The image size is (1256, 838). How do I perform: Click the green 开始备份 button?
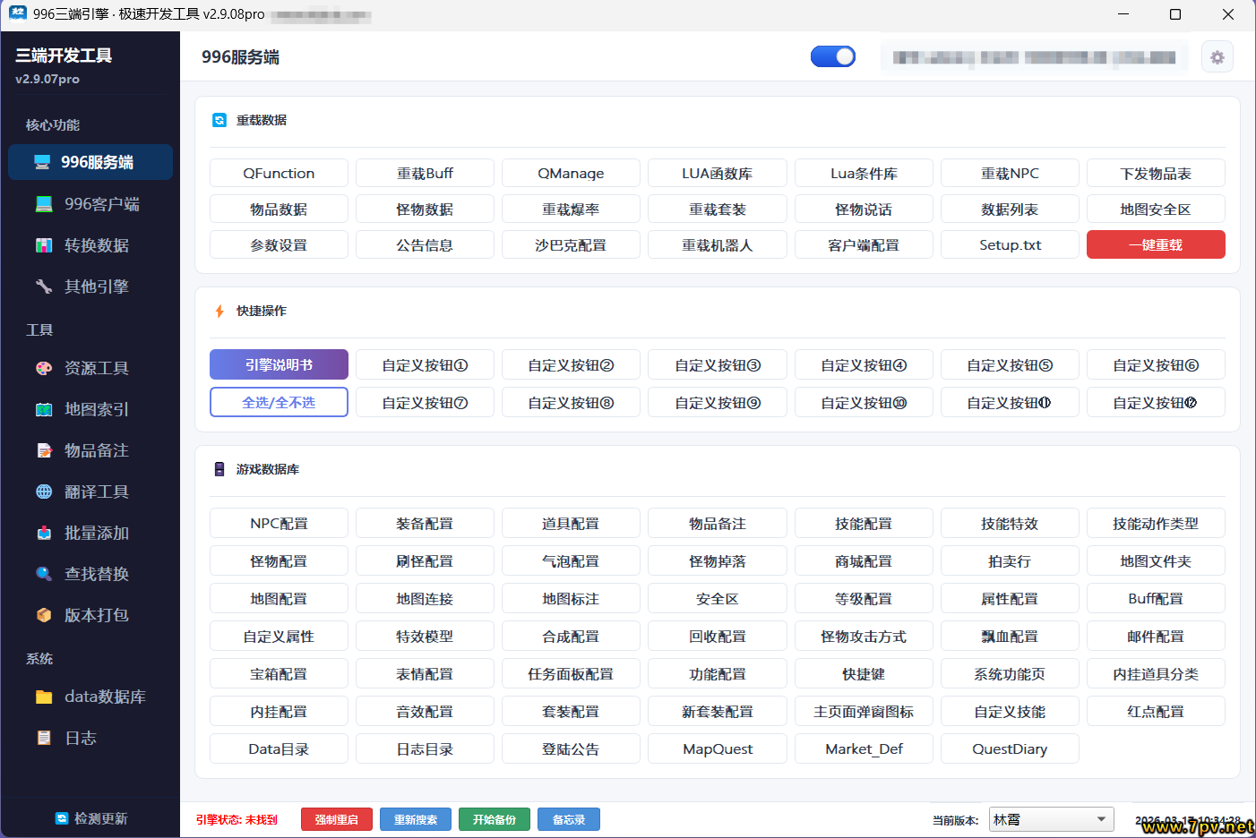[494, 819]
